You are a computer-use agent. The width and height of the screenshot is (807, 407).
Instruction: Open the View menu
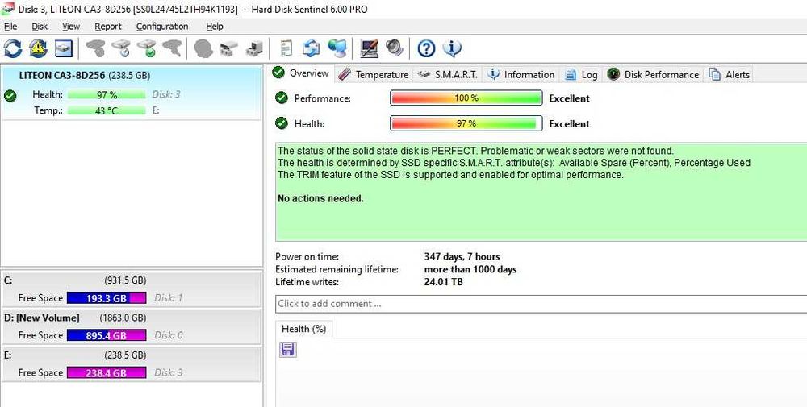tap(71, 27)
